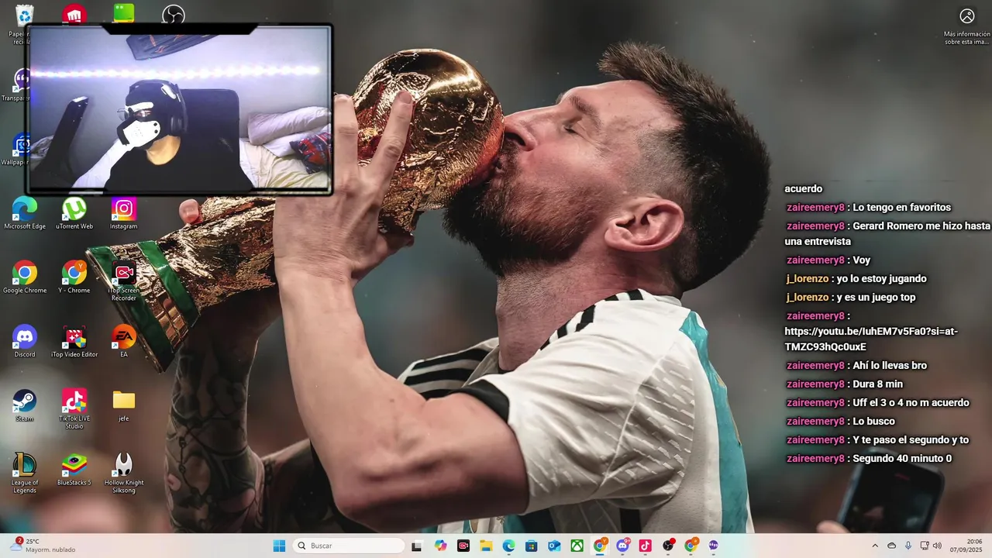The width and height of the screenshot is (992, 558).
Task: Open the Steam desktop shortcut
Action: (x=25, y=406)
